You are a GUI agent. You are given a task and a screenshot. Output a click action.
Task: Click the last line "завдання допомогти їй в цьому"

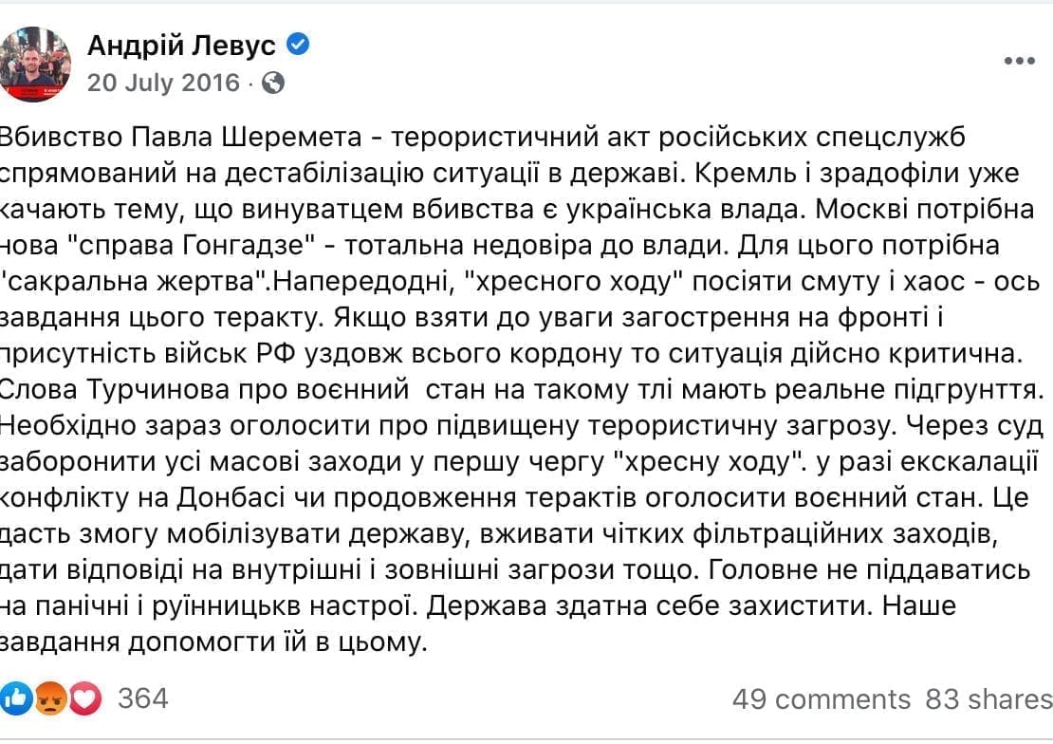[212, 643]
